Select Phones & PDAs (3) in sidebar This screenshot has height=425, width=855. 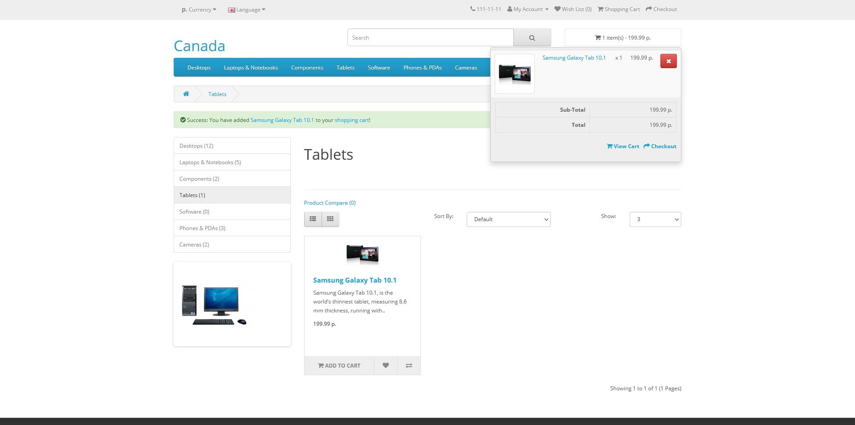point(232,228)
